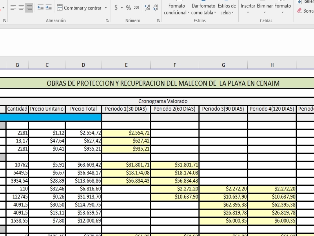Select the Periodo 1(30 DIAS) header
This screenshot has width=314, height=236.
click(x=126, y=109)
